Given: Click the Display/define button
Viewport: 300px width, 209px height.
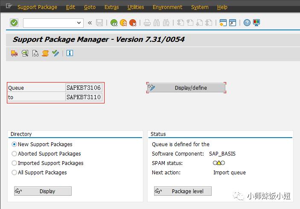Looking at the screenshot, I should click(x=186, y=88).
